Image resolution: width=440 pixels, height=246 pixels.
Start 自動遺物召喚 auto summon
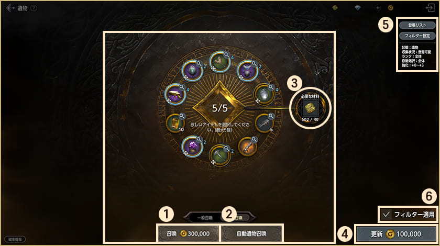tap(251, 233)
